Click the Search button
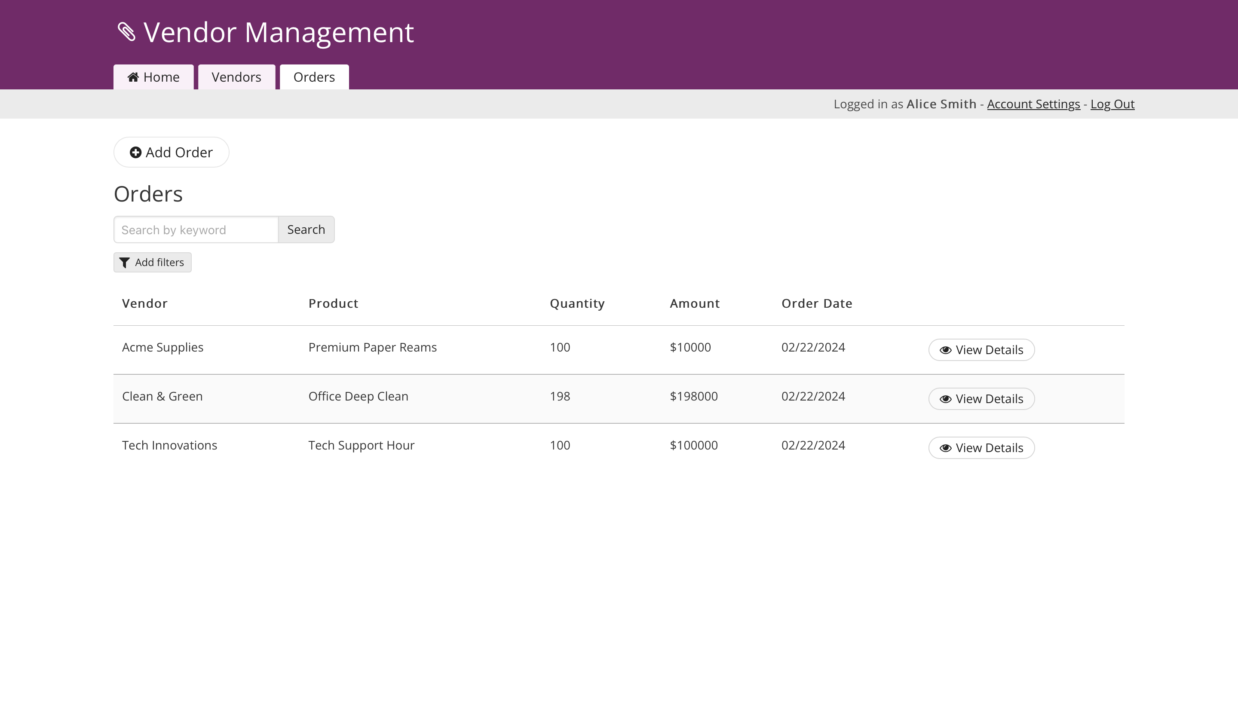Screen dimensions: 1238x728 (306, 230)
